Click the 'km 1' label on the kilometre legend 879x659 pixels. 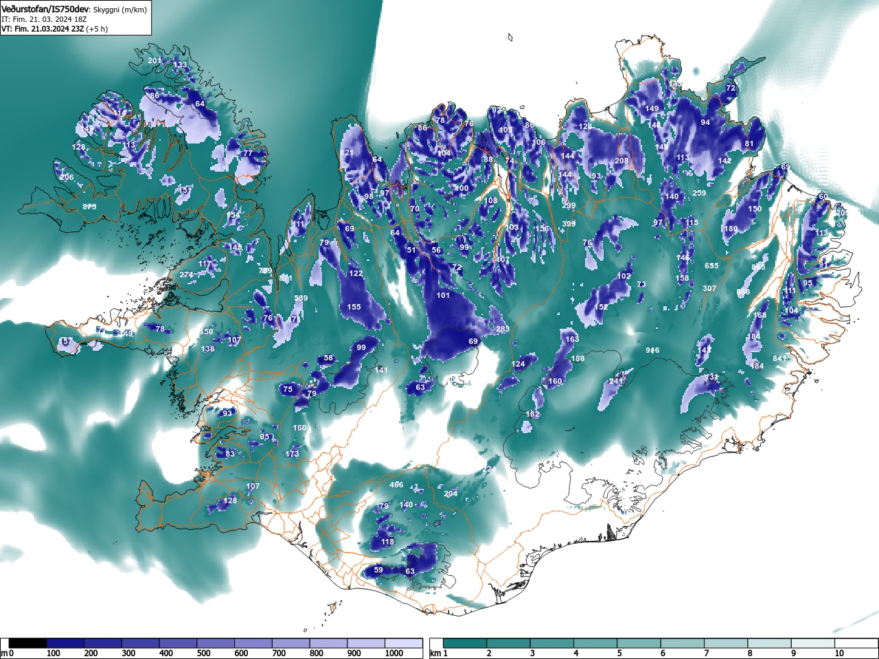coord(439,654)
